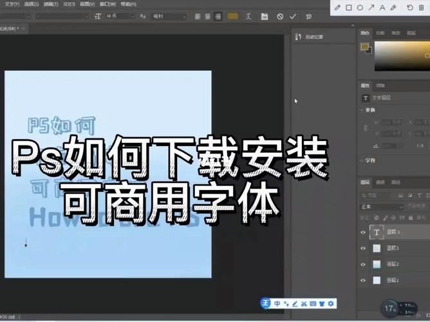Click the font size icon in options bar
The image size is (430, 322).
(98, 17)
